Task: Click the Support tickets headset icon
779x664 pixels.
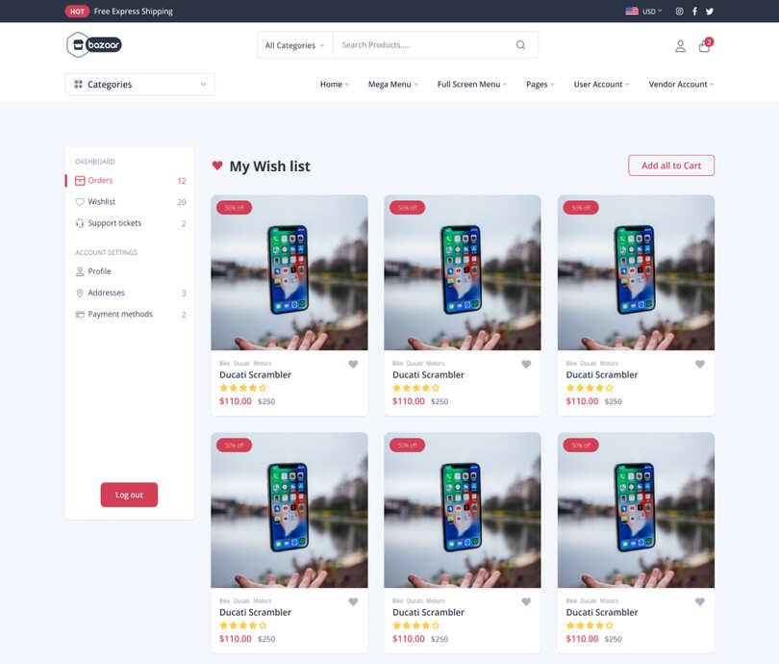Action: point(80,223)
